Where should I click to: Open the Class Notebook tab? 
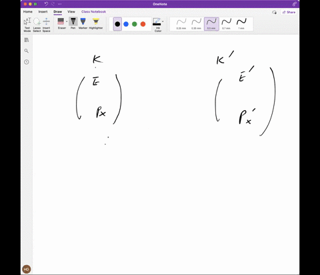[x=93, y=12]
